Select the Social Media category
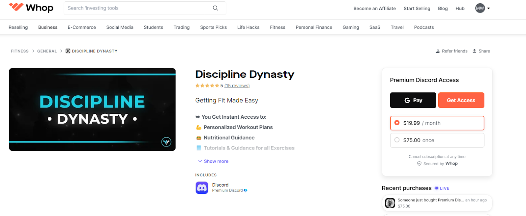The height and width of the screenshot is (216, 526). [x=120, y=27]
